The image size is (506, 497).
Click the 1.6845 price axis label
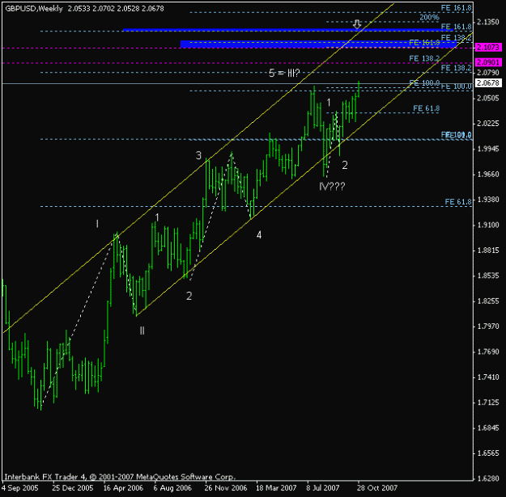coord(488,428)
